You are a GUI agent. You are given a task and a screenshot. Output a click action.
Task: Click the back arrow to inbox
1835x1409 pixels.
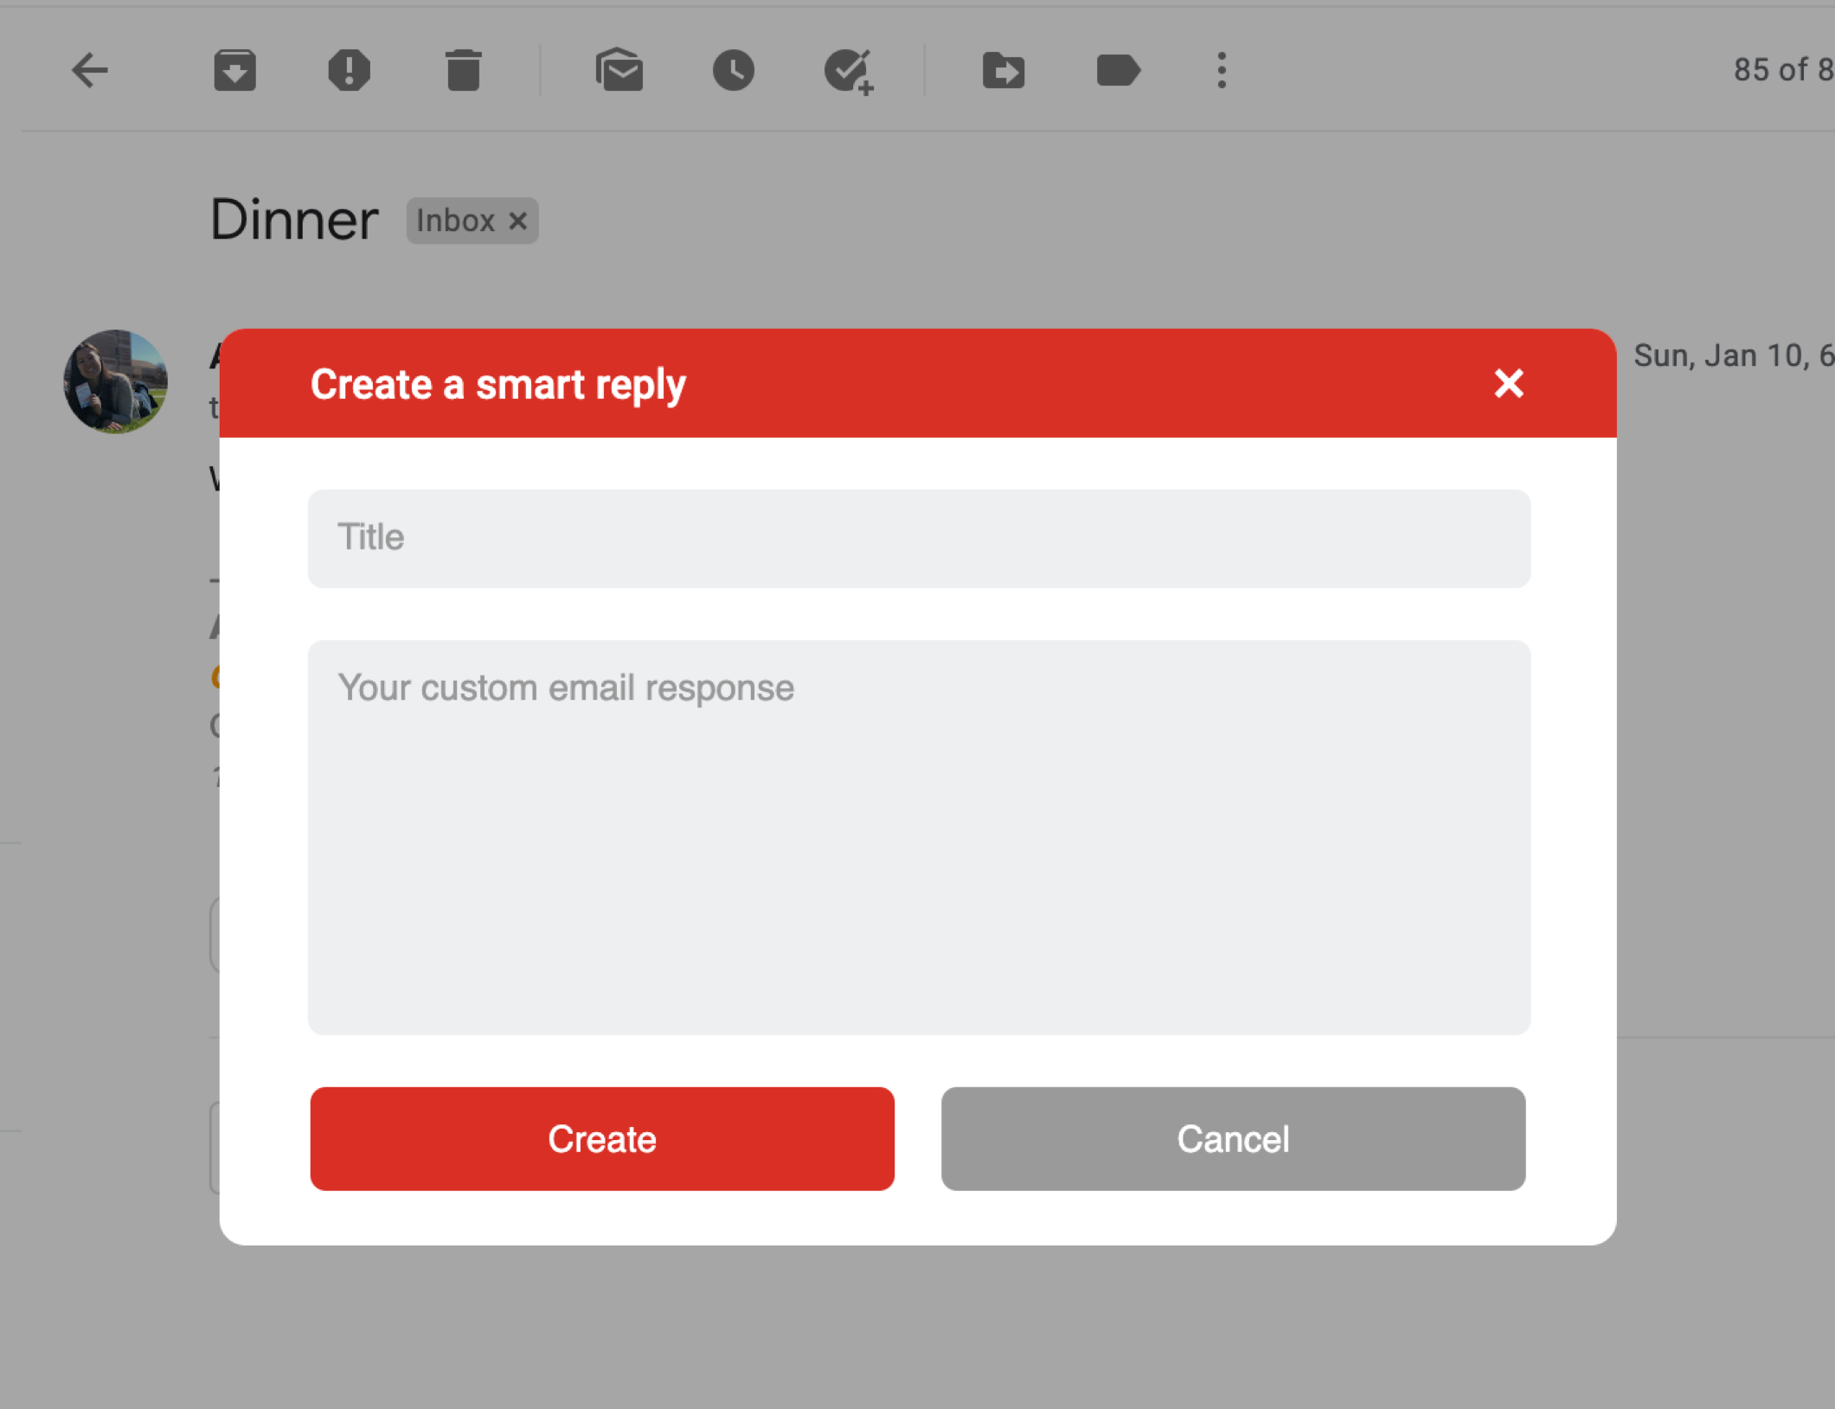point(89,70)
